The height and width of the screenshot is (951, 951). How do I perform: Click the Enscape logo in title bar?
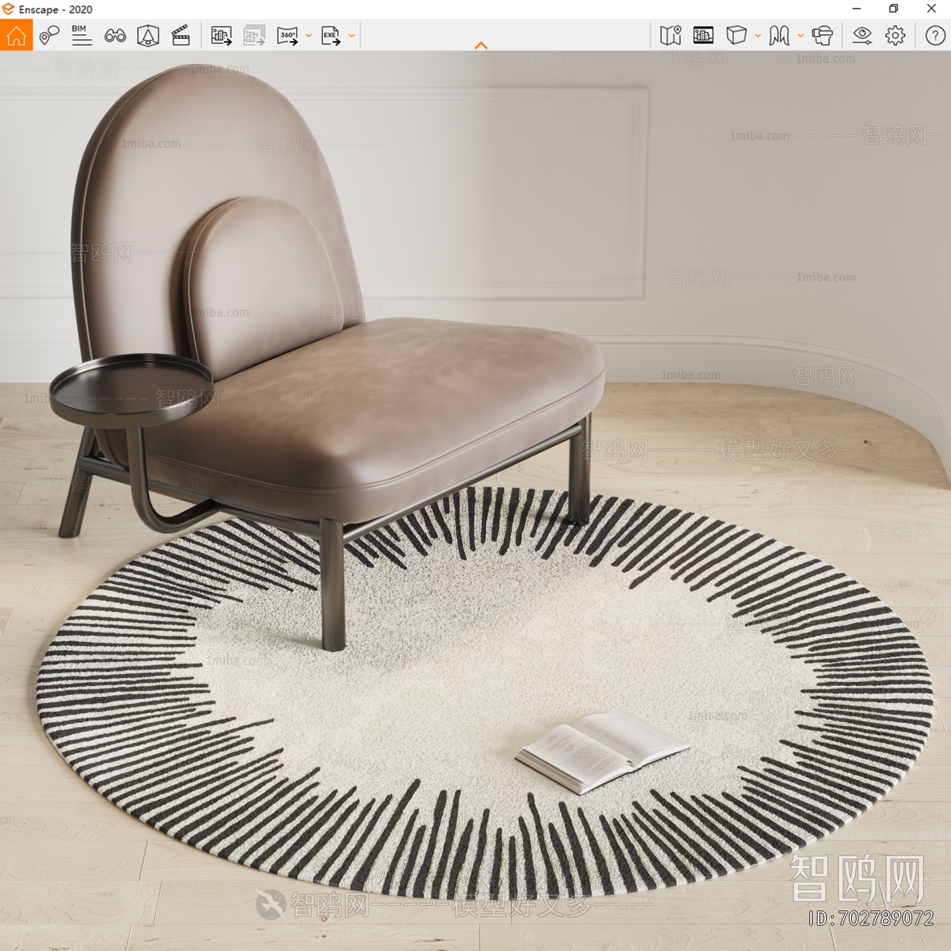[8, 9]
